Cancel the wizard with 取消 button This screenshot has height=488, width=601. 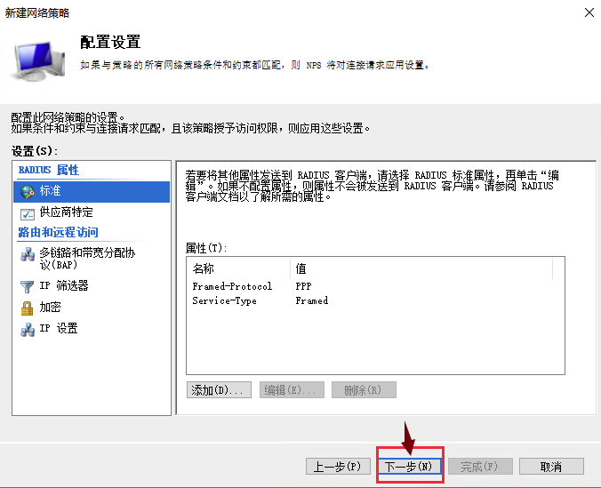551,467
